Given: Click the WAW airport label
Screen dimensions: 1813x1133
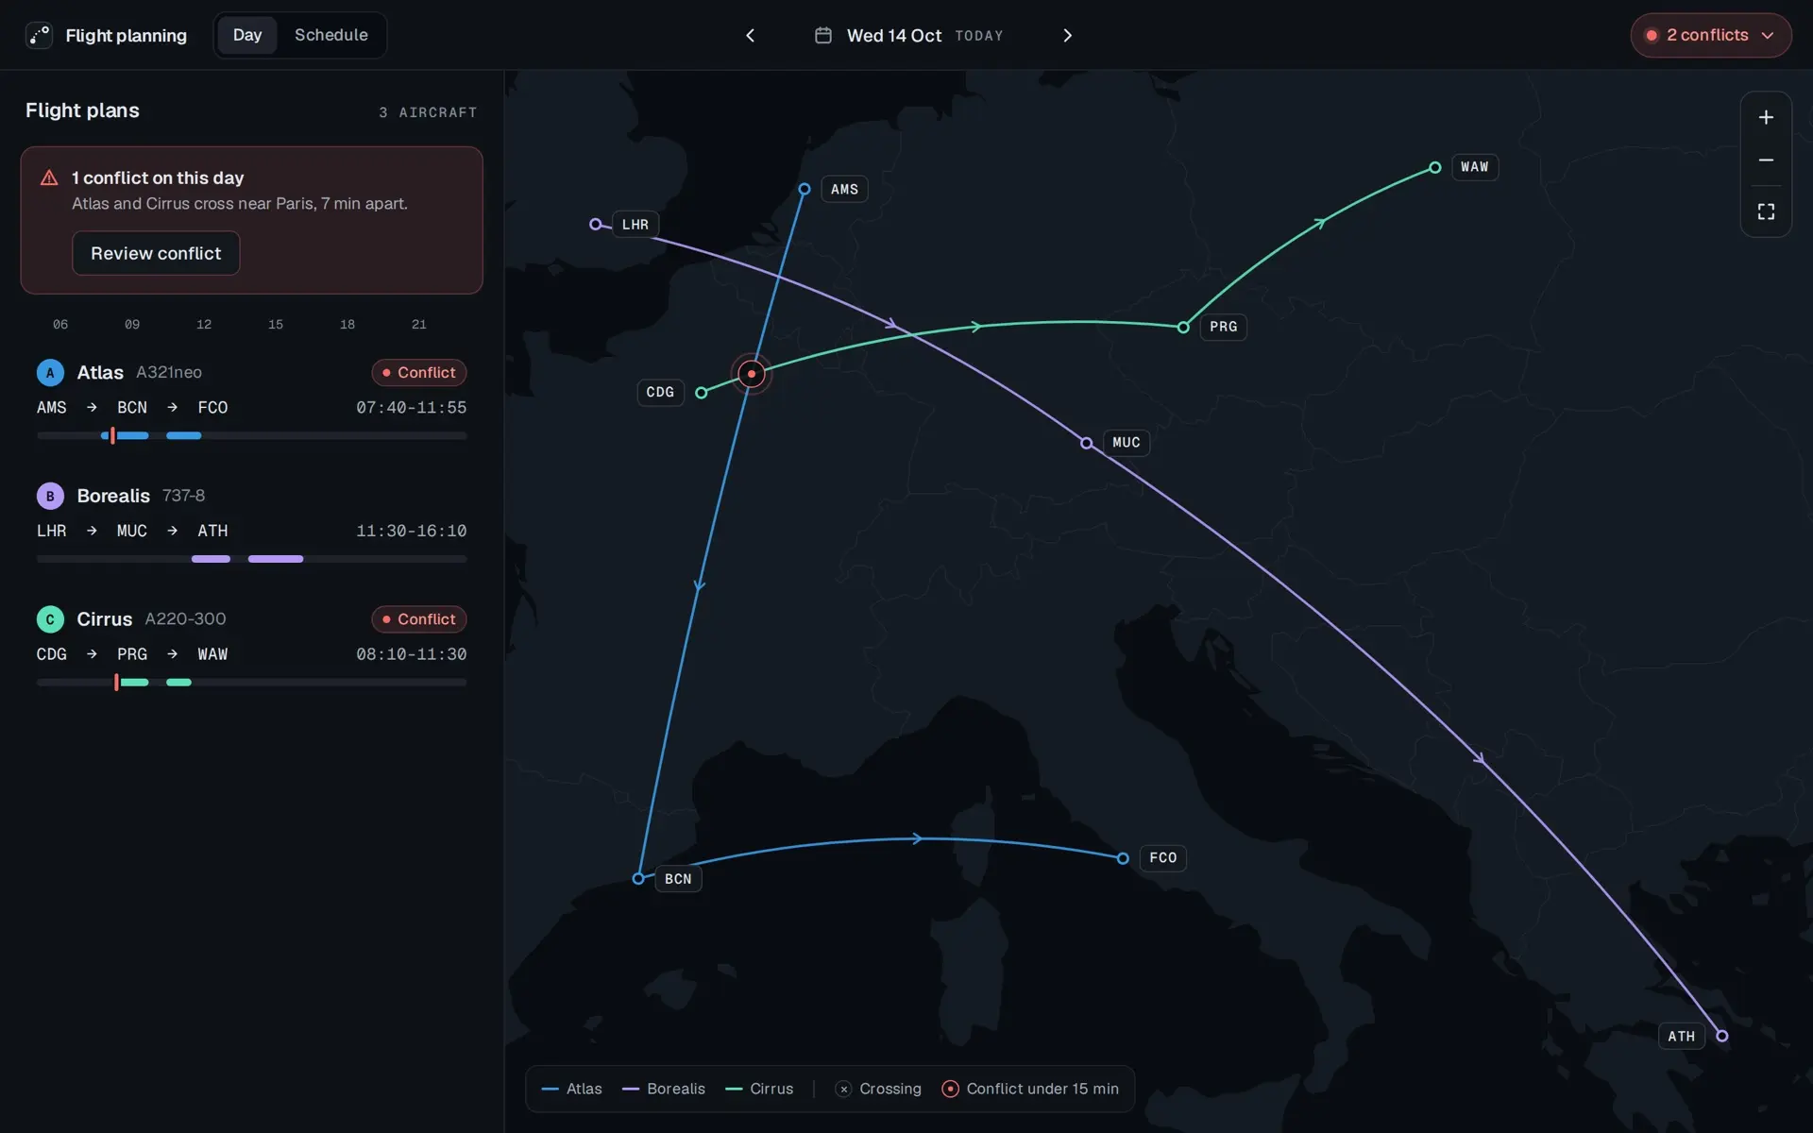Looking at the screenshot, I should [1475, 167].
